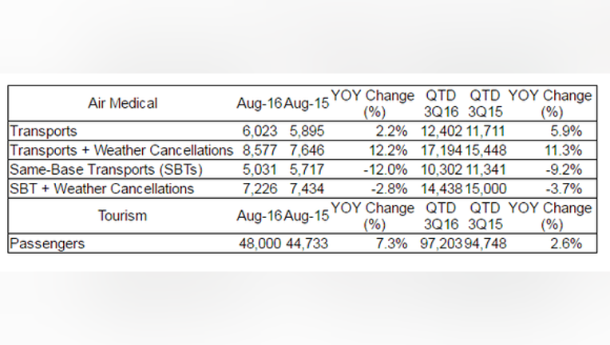Click the Passengers row label
610x345 pixels.
(x=47, y=244)
